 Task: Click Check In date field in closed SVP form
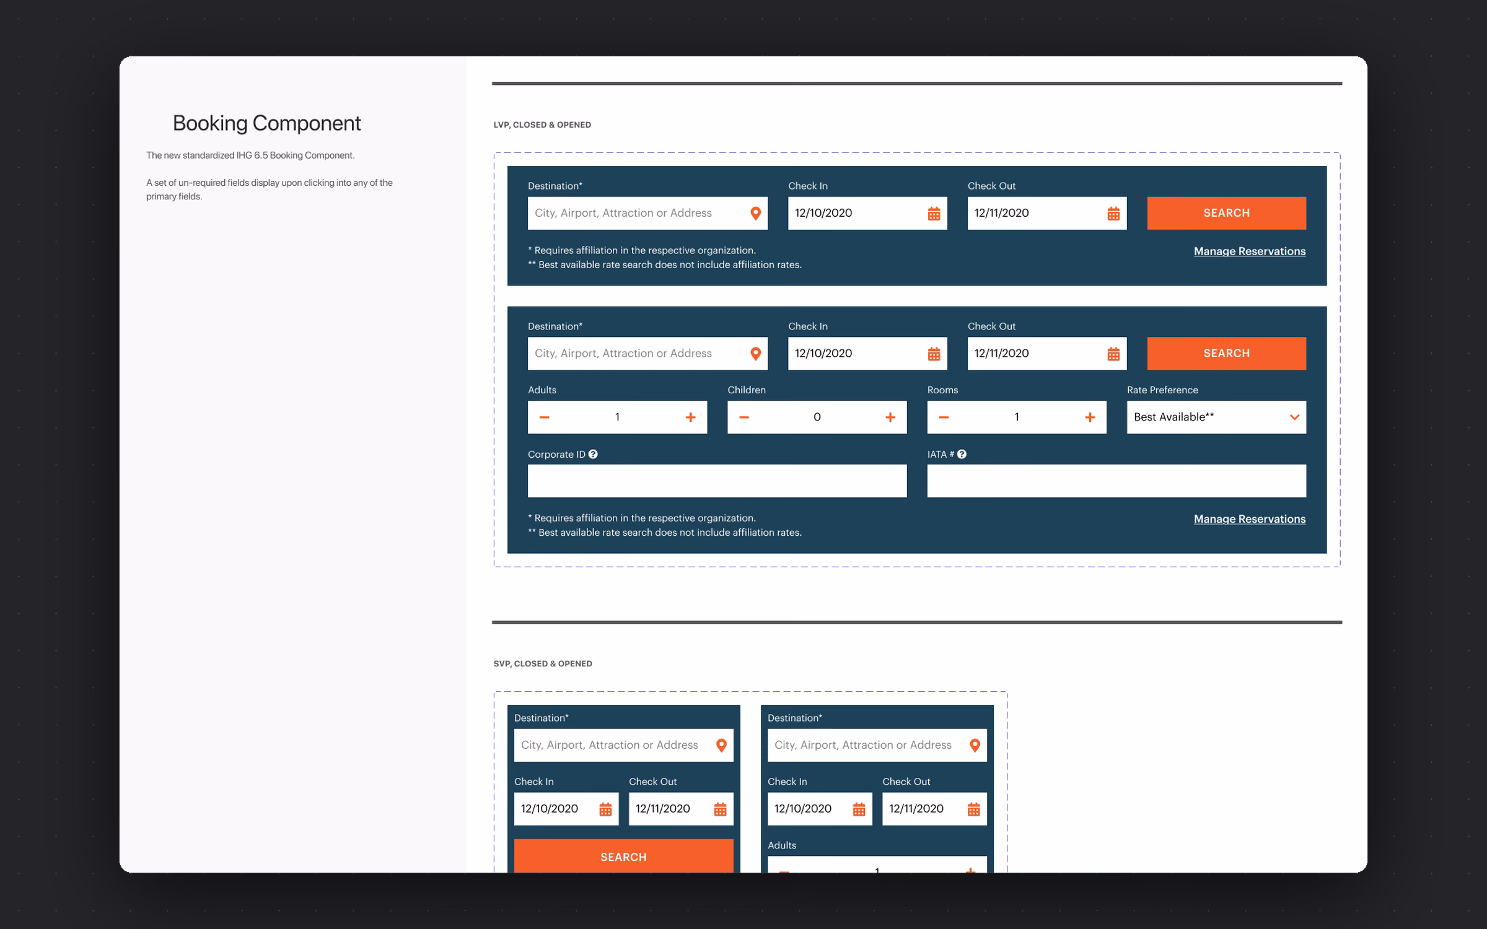point(566,809)
